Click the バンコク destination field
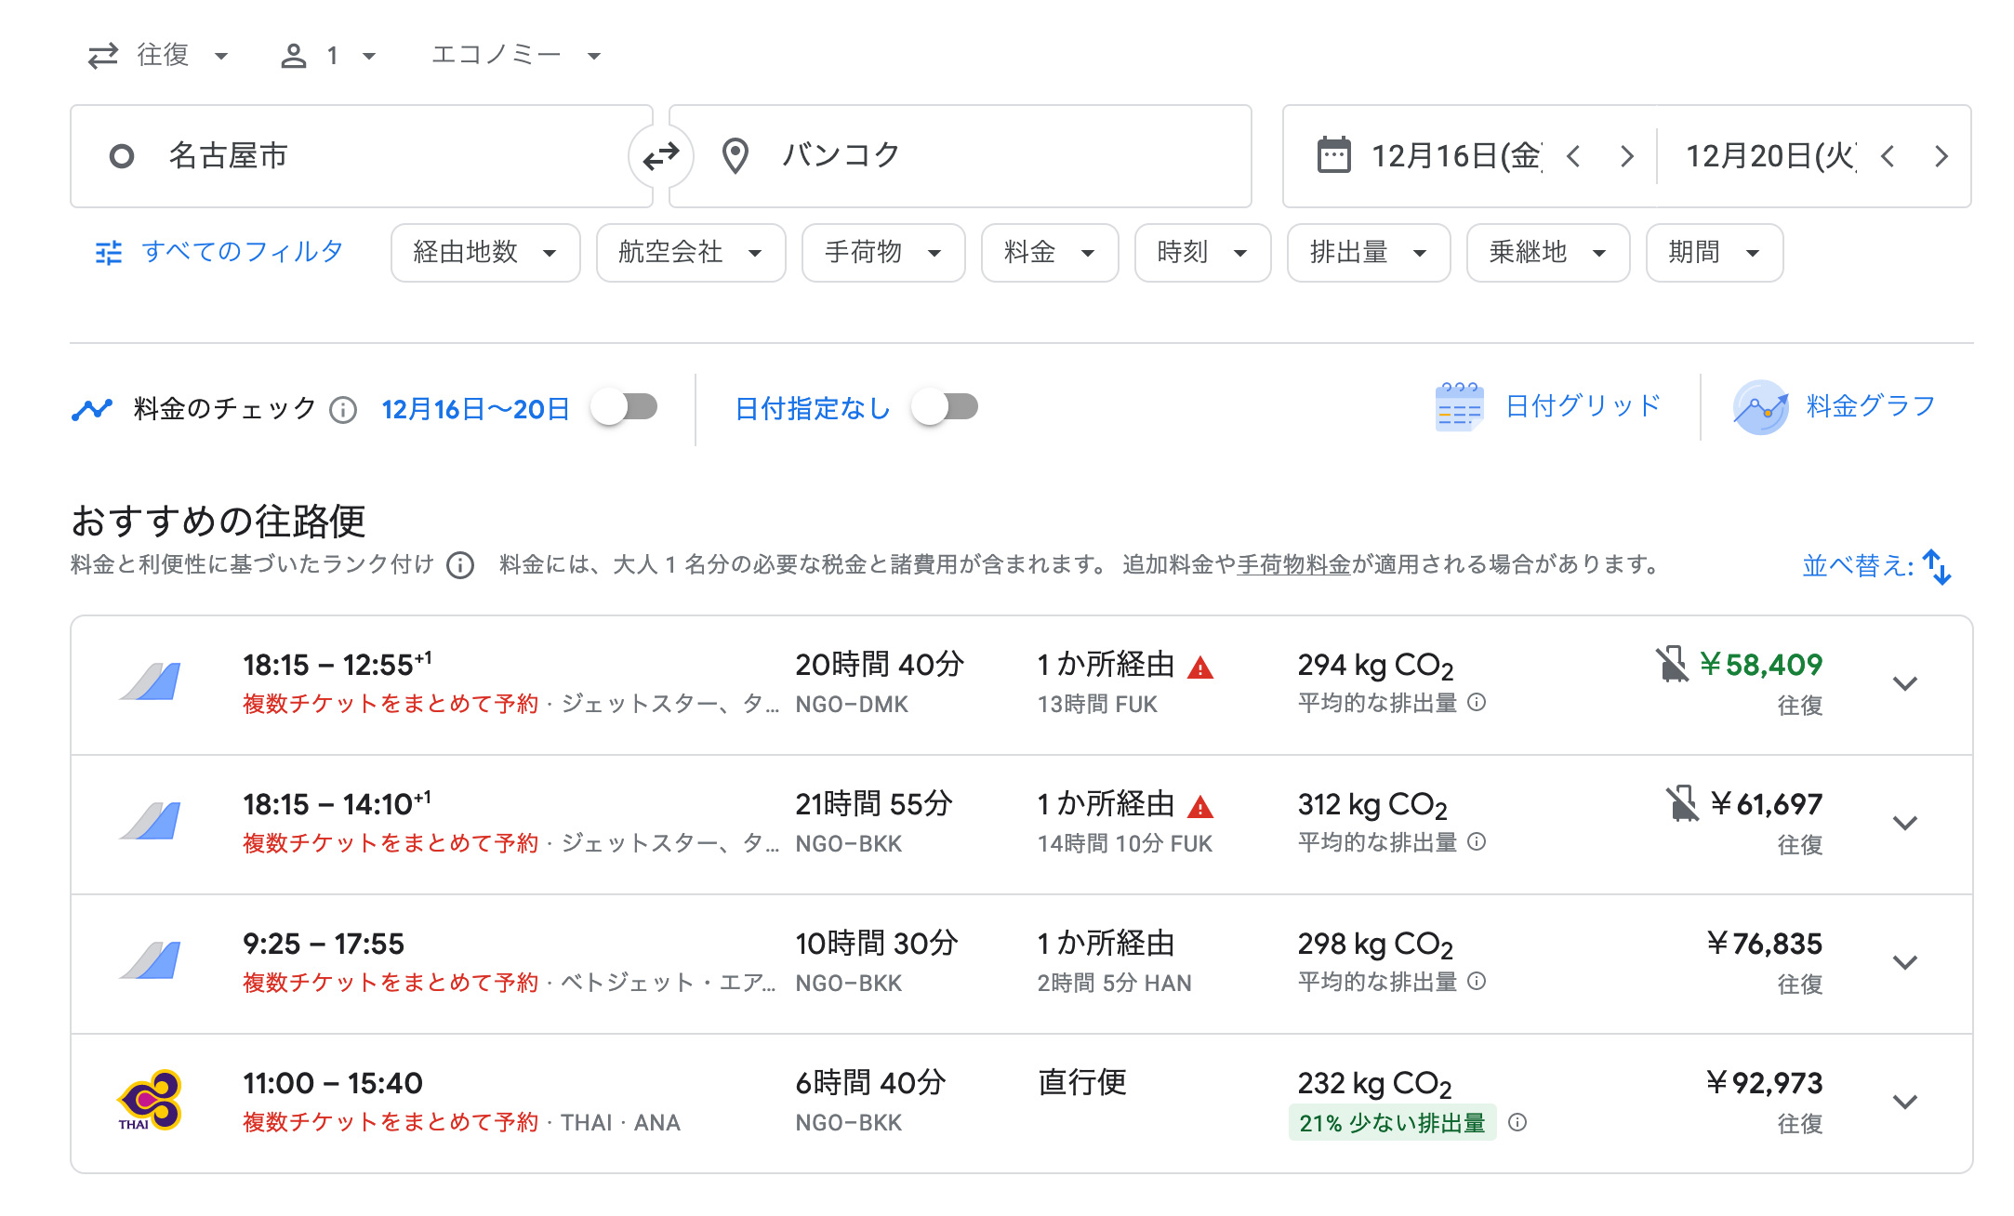Screen dimensions: 2014x1216 (961, 156)
